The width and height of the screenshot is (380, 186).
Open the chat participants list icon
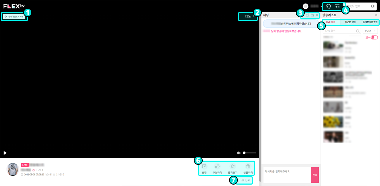click(x=312, y=15)
